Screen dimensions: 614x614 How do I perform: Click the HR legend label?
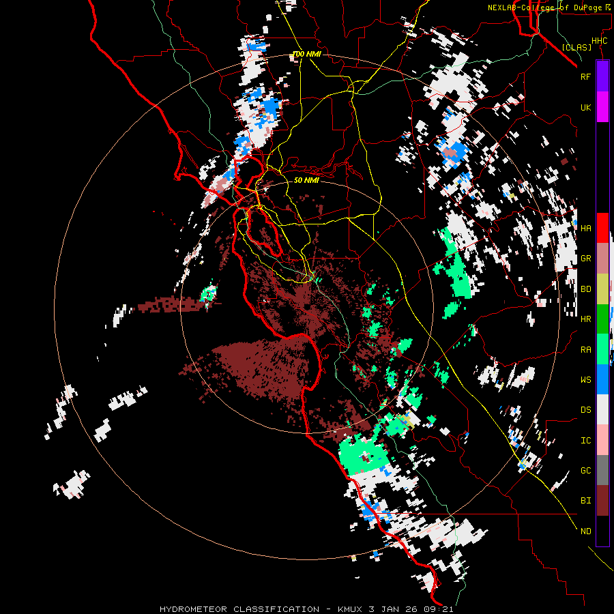click(585, 319)
